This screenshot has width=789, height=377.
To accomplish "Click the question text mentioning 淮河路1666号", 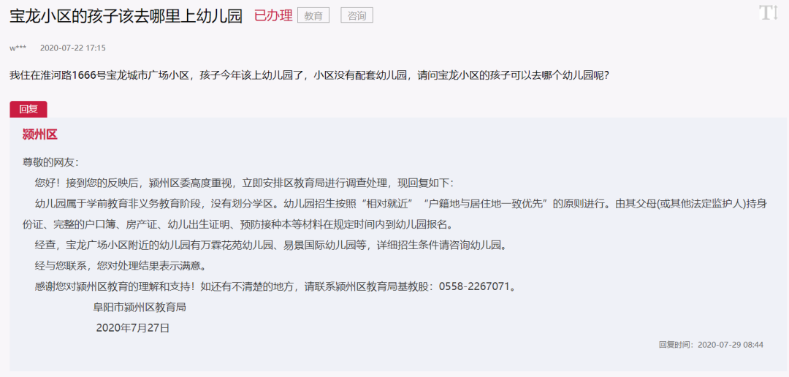I will click(x=310, y=76).
